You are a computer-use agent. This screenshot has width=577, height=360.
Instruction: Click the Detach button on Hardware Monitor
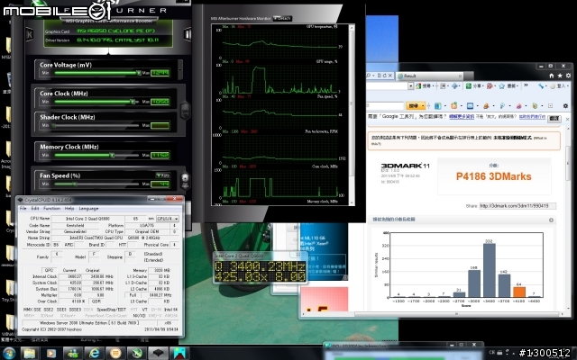point(282,18)
